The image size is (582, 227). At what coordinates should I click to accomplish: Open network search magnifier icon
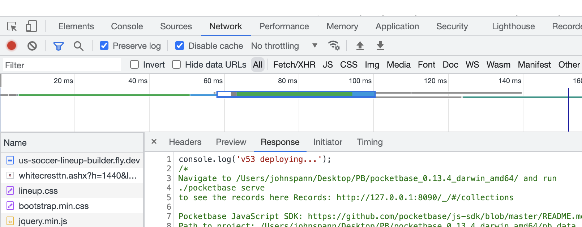[x=78, y=46]
